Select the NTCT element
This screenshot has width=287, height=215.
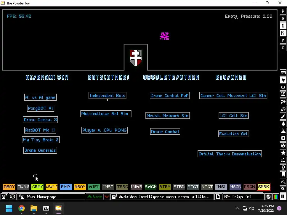(x=207, y=187)
